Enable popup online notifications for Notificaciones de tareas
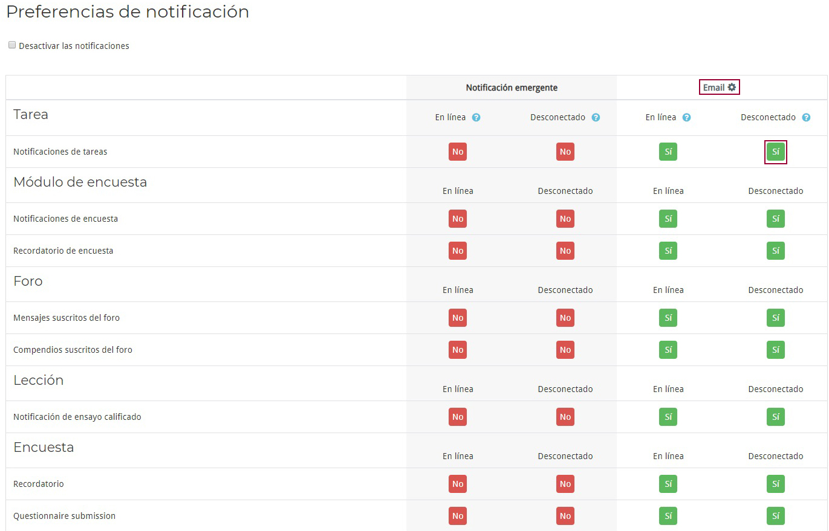Screen dimensions: 829x531 click(x=458, y=152)
